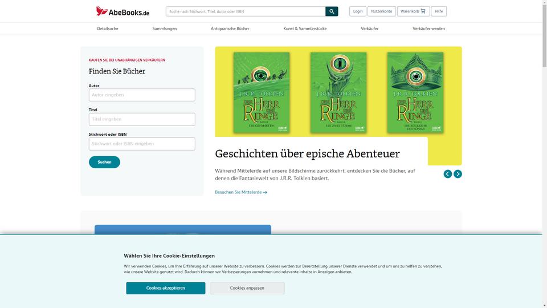Click the 'Finden Sie Bücher' heading
This screenshot has height=308, width=547.
(x=117, y=71)
